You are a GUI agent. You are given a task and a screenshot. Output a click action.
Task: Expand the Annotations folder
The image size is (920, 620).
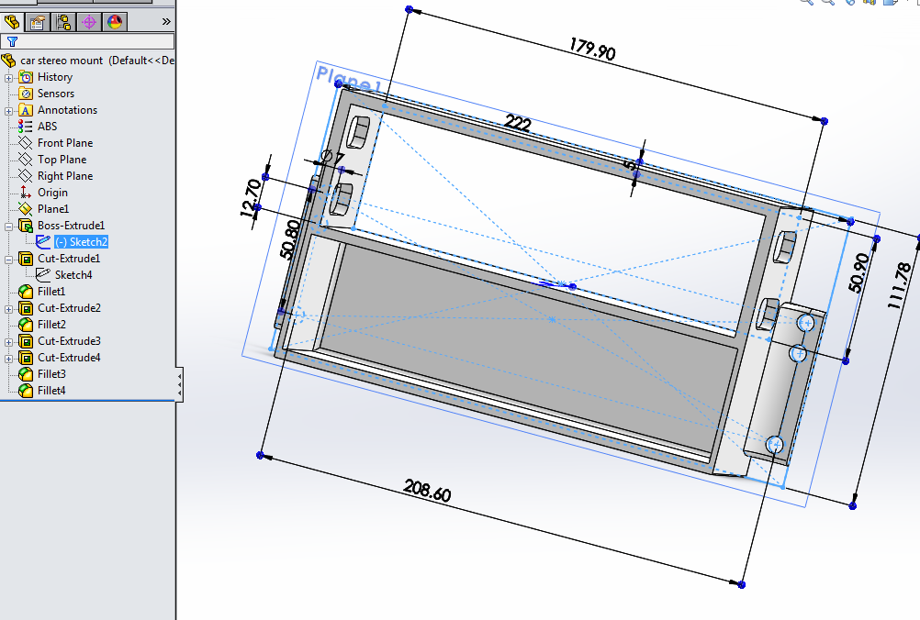9,110
